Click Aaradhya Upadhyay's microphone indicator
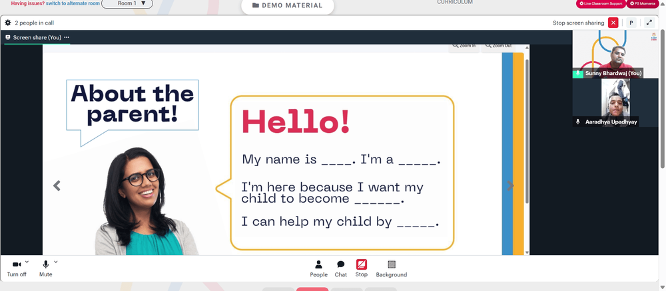The width and height of the screenshot is (666, 291). (577, 122)
